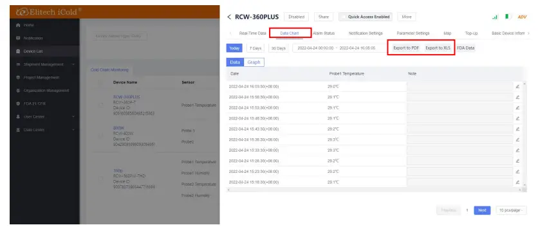Click the Share button

pyautogui.click(x=324, y=17)
